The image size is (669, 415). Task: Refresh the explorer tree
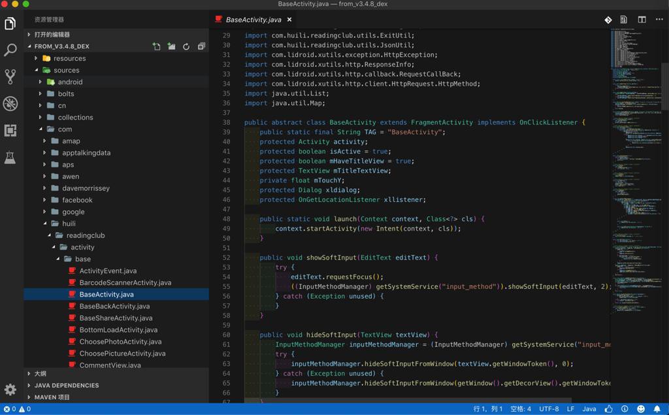[186, 46]
